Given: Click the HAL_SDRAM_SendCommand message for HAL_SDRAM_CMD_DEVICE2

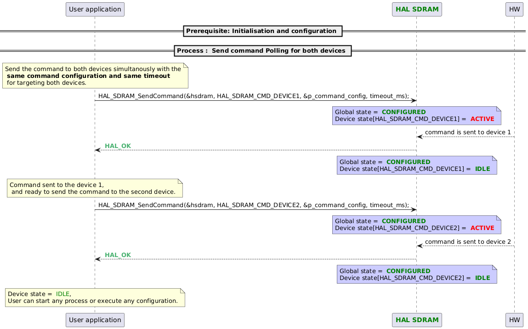Looking at the screenshot, I should 254,205.
